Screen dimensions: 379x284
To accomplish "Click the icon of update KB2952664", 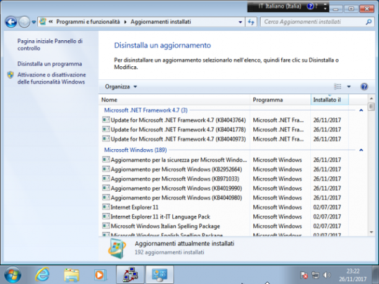I will point(106,169).
